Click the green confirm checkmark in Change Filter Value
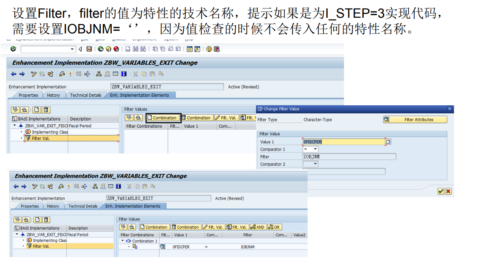Image resolution: width=479 pixels, height=263 pixels. click(x=440, y=191)
